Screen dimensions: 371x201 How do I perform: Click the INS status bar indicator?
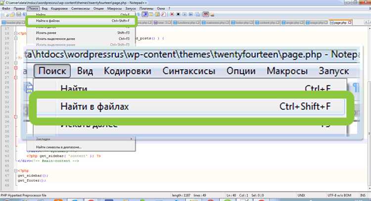(363, 196)
